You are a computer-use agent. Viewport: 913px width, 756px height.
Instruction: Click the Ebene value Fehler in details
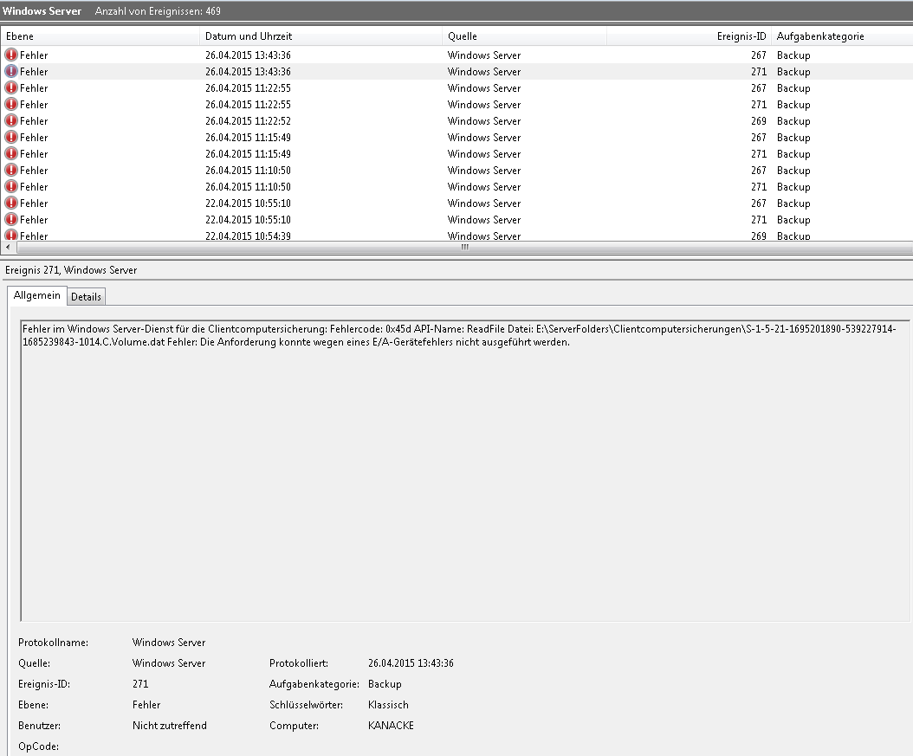pyautogui.click(x=146, y=705)
